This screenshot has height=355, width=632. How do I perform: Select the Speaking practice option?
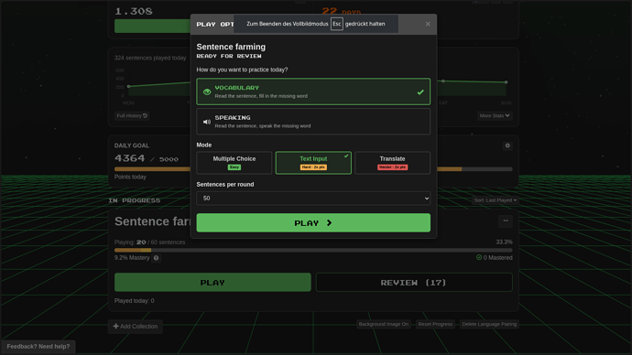coord(313,121)
